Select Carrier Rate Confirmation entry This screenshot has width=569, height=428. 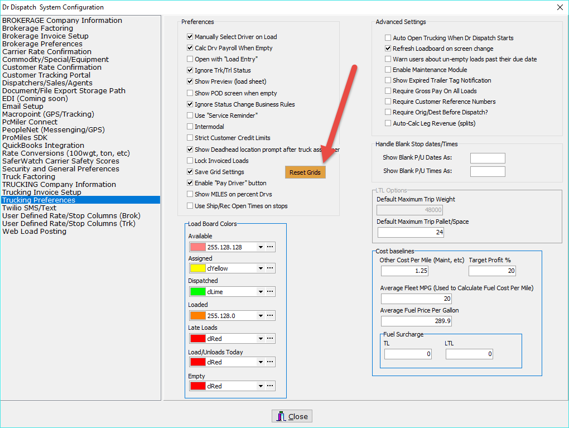47,51
